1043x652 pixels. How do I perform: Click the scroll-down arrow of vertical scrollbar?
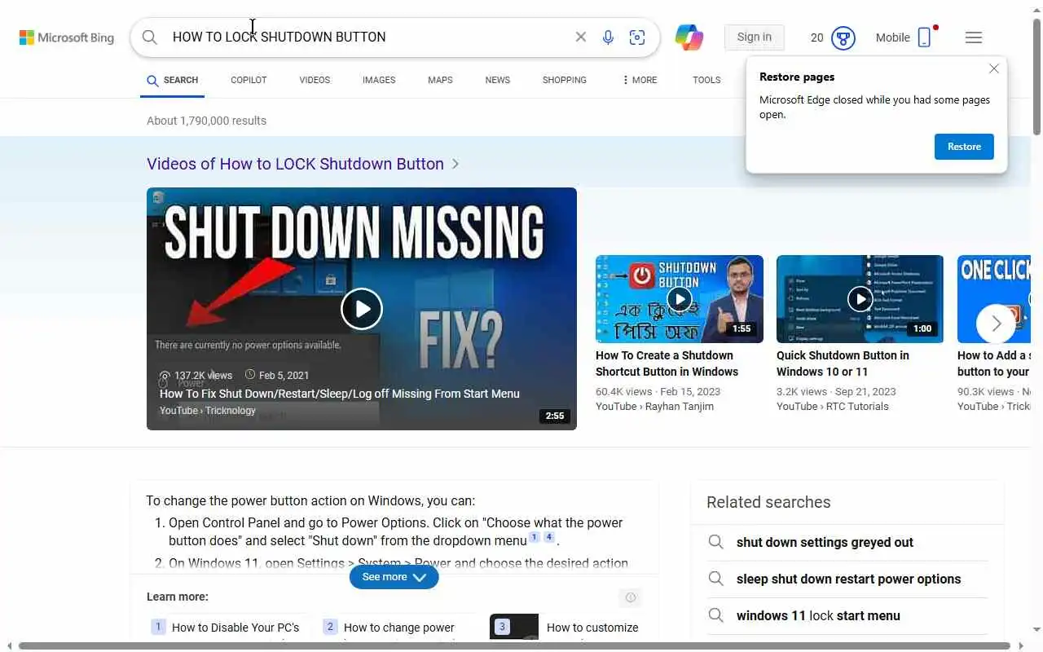click(1036, 629)
